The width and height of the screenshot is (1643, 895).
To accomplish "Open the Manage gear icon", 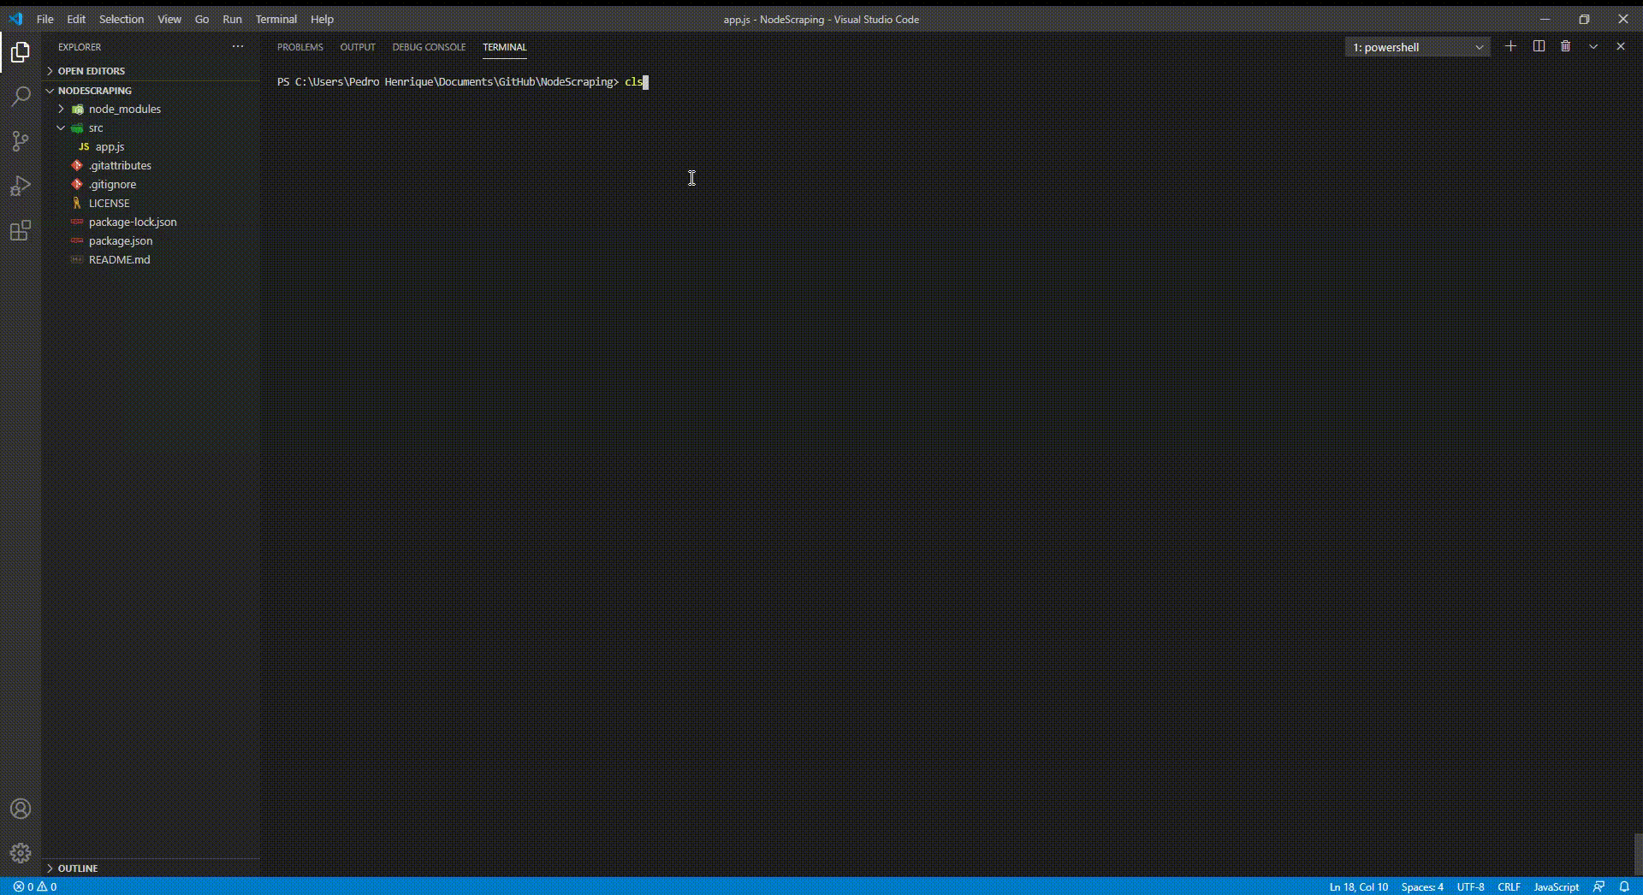I will 21,853.
